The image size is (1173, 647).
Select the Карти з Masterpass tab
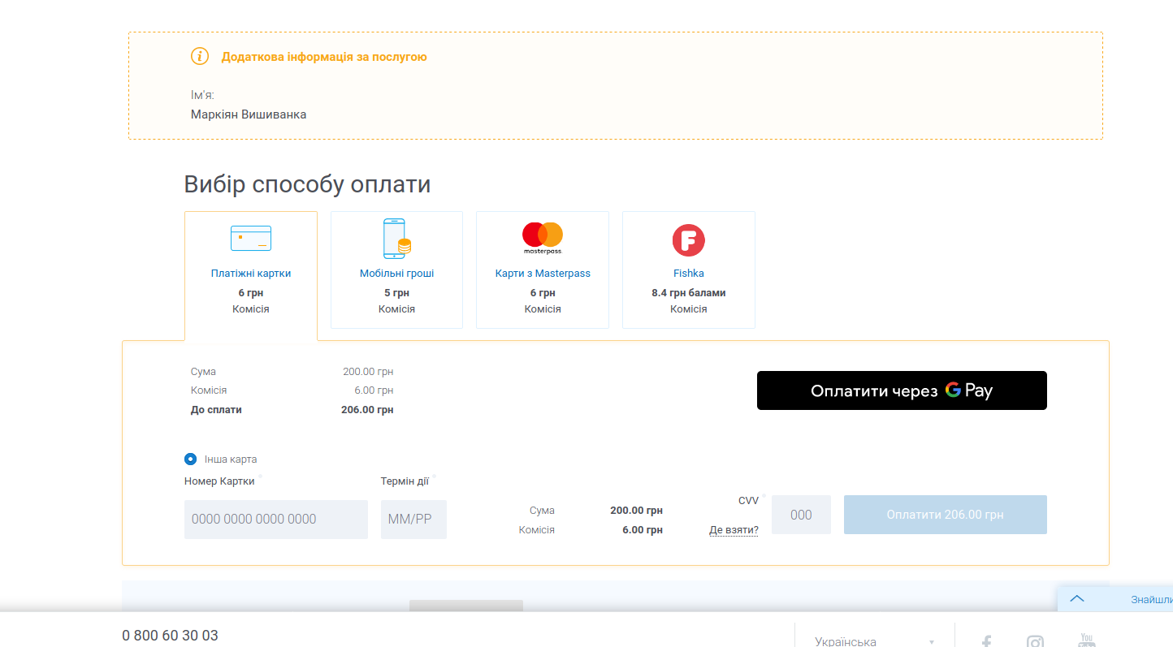pyautogui.click(x=543, y=274)
